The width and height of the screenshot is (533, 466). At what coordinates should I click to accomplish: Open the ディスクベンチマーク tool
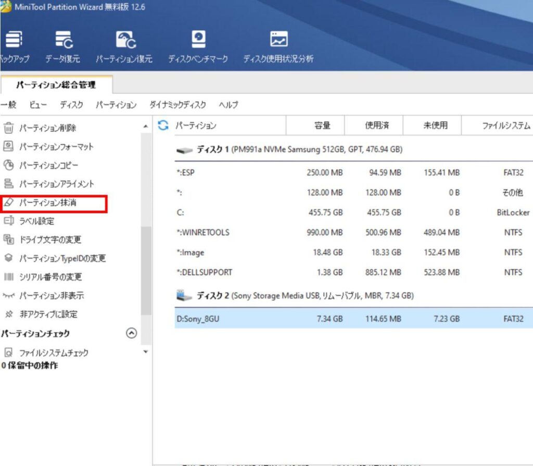(198, 47)
